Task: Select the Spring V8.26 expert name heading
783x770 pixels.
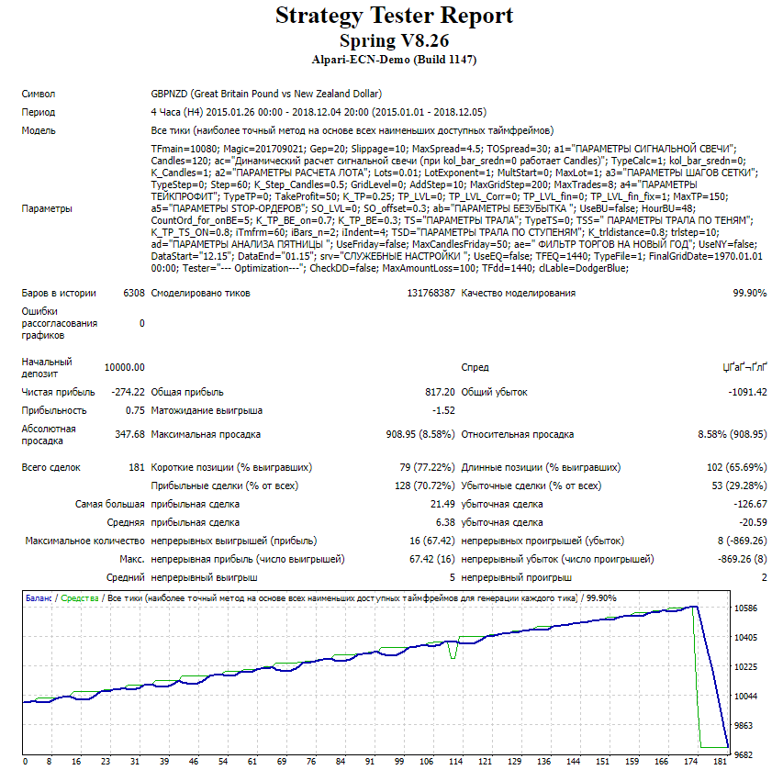Action: pos(394,40)
